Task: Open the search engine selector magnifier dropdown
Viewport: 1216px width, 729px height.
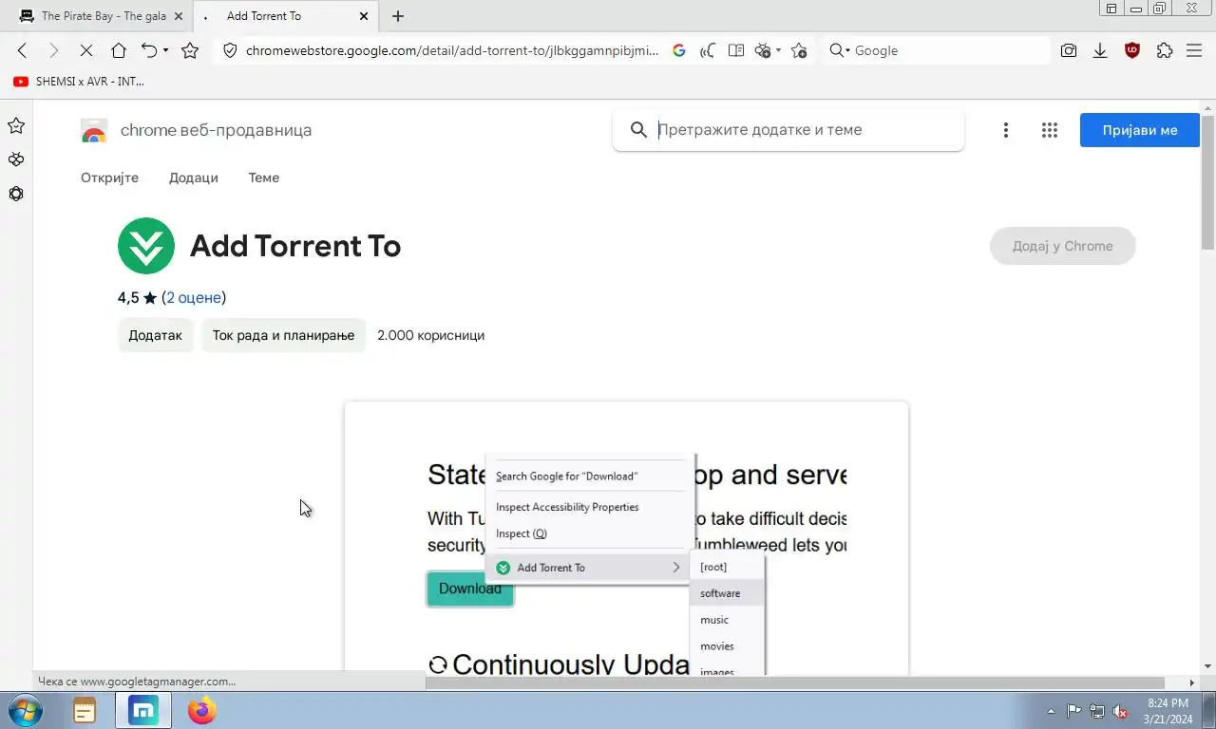Action: 839,50
